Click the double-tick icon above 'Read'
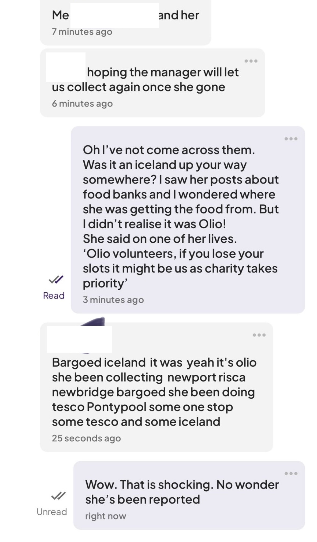 click(x=56, y=279)
